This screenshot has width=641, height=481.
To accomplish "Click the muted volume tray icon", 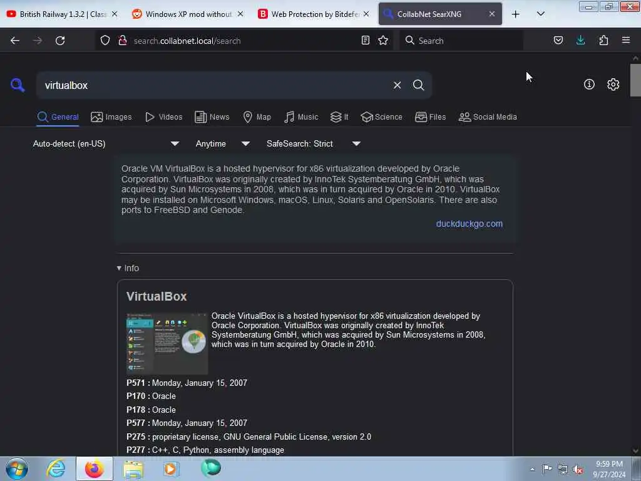I will point(578,469).
